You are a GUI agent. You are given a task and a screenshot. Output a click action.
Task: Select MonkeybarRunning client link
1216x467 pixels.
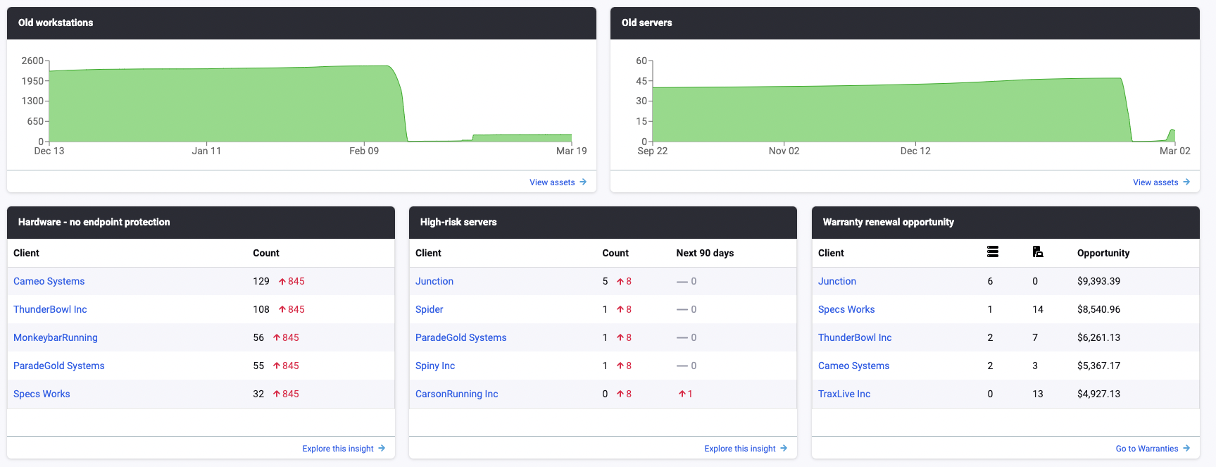pyautogui.click(x=56, y=337)
